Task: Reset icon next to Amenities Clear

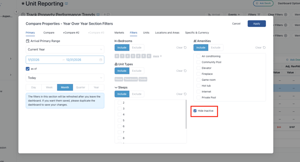Action: coord(264,48)
